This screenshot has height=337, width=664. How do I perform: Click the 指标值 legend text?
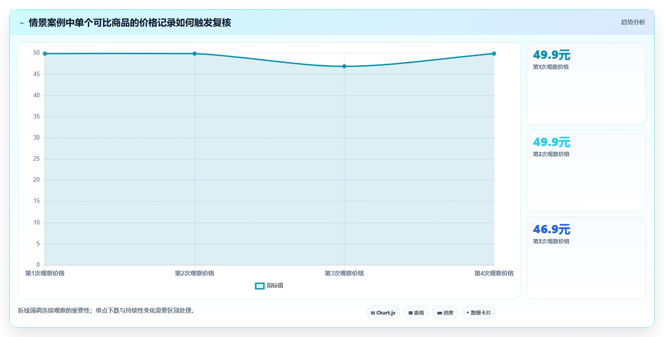[x=275, y=286]
